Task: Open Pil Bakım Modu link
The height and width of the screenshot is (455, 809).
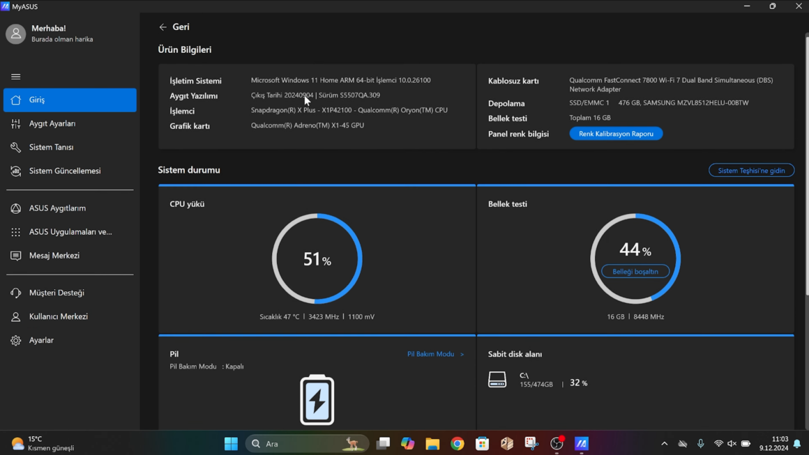Action: (435, 354)
